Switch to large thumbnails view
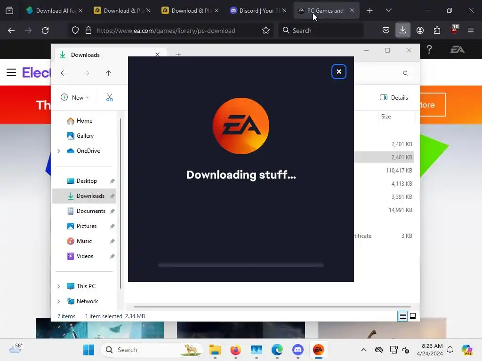 pos(413,316)
